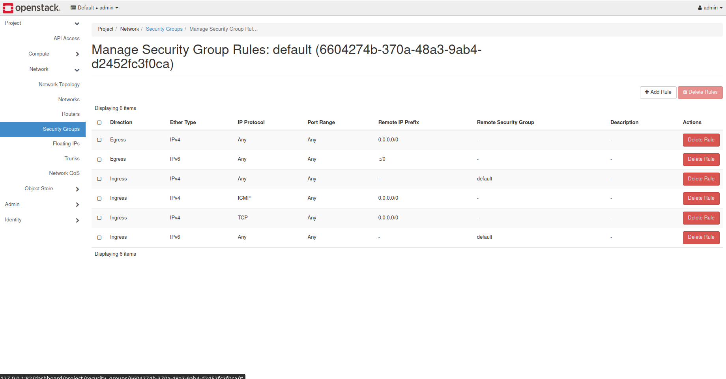Image resolution: width=726 pixels, height=379 pixels.
Task: Click the trash icon on Delete Rules
Action: tap(685, 92)
